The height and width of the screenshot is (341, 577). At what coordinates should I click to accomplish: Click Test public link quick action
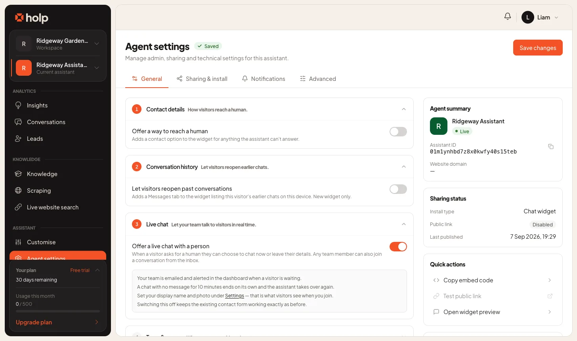tap(493, 296)
